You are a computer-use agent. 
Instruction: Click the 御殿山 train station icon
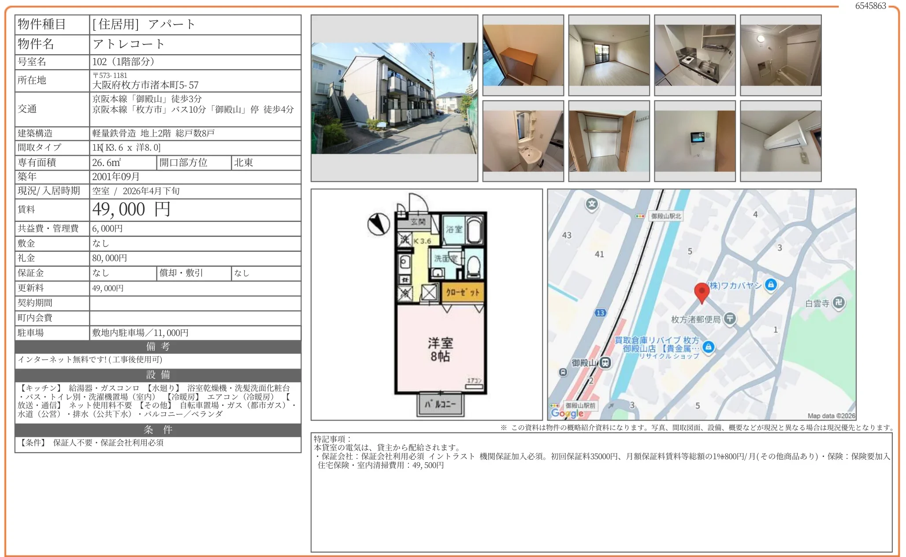click(x=606, y=362)
